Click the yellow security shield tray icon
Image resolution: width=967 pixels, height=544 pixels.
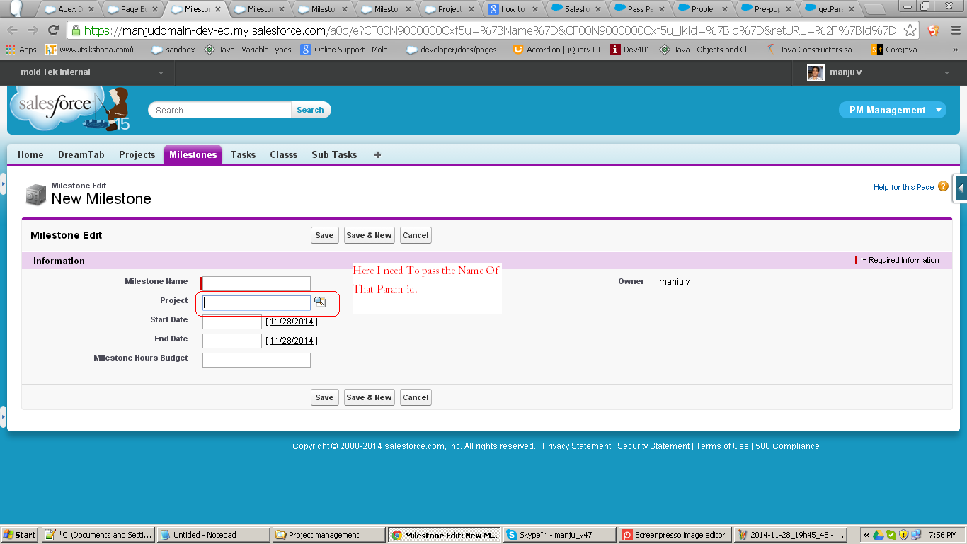click(903, 535)
